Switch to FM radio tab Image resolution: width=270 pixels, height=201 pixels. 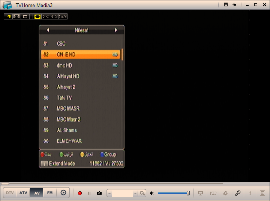50,193
